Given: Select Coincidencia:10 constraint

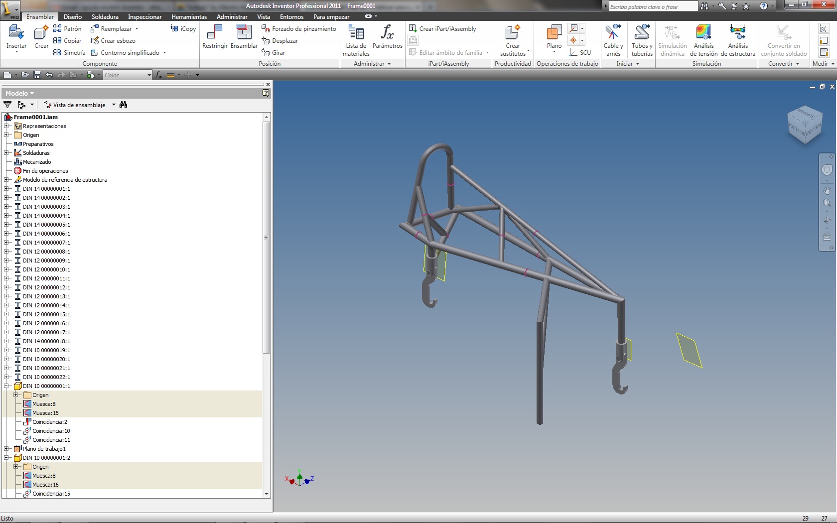Looking at the screenshot, I should 51,431.
